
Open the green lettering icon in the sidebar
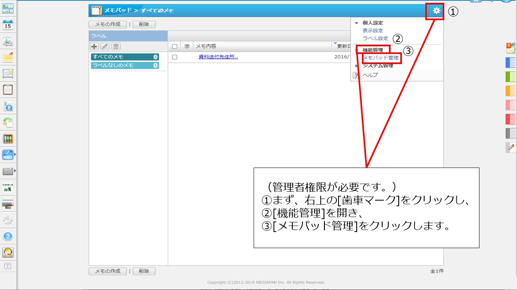tap(8, 188)
